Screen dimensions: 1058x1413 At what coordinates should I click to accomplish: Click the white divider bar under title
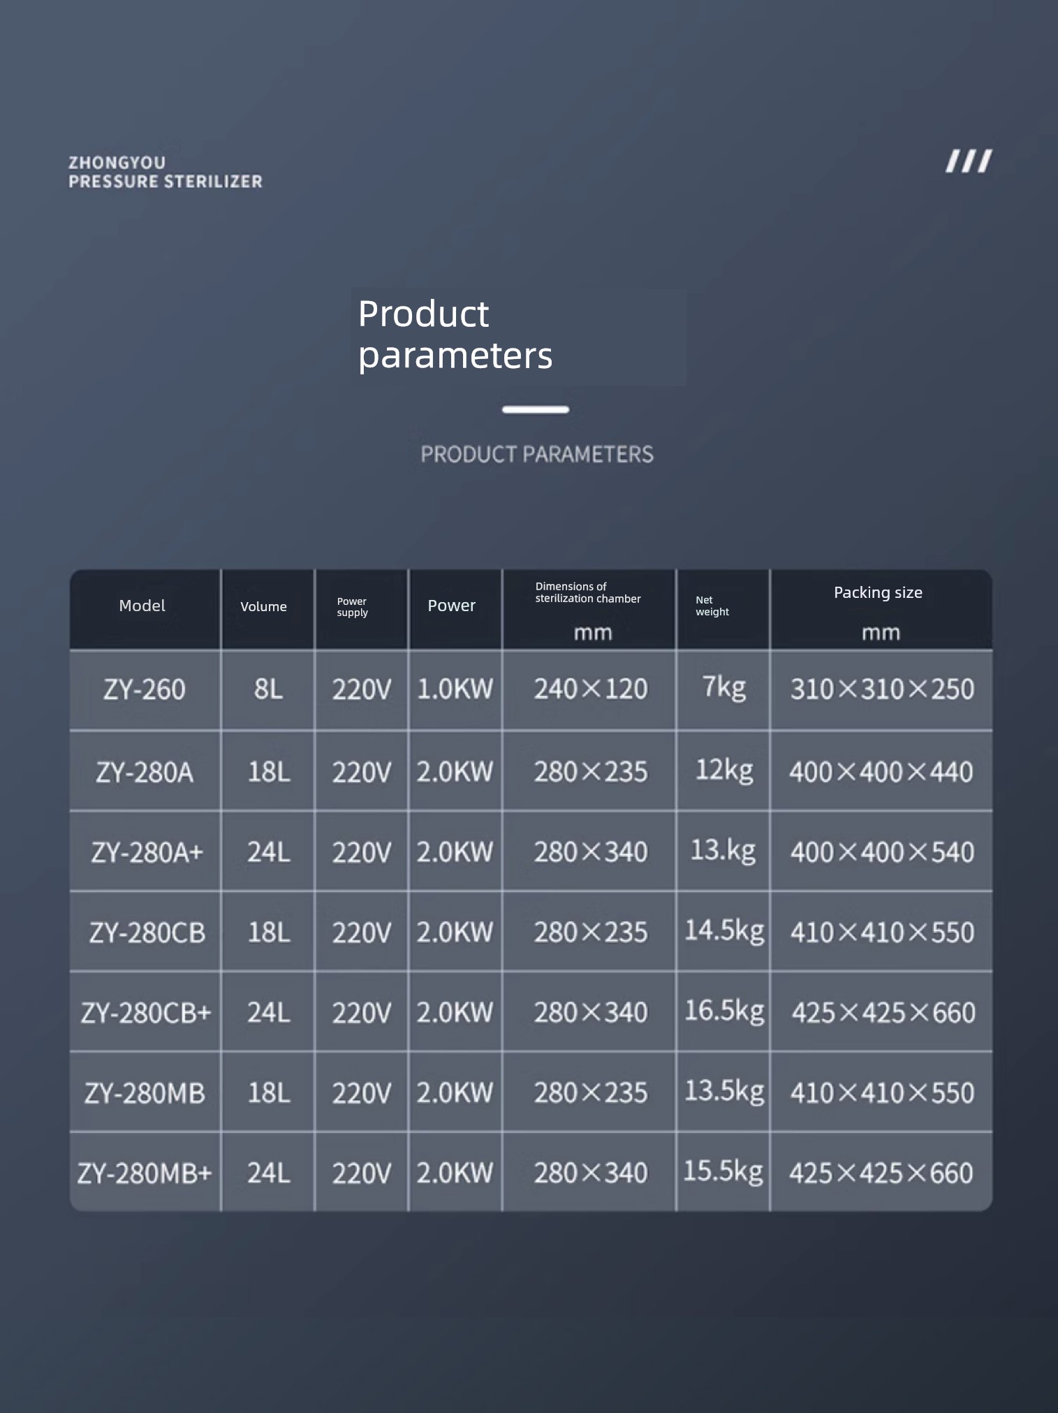click(536, 409)
